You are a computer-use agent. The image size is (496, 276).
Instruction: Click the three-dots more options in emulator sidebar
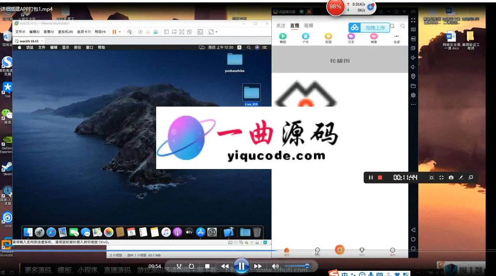coord(413,105)
